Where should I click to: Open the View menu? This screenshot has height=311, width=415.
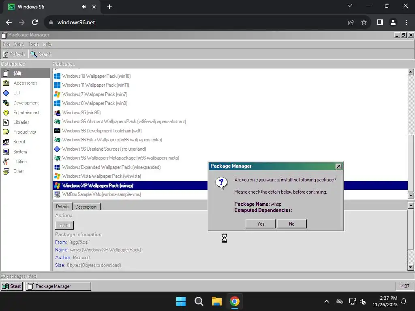coord(19,44)
